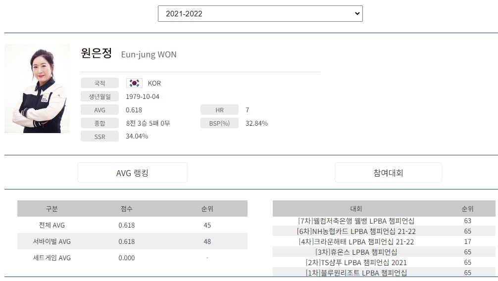The height and width of the screenshot is (281, 498).
Task: Click the 참여대회 button
Action: coord(388,173)
